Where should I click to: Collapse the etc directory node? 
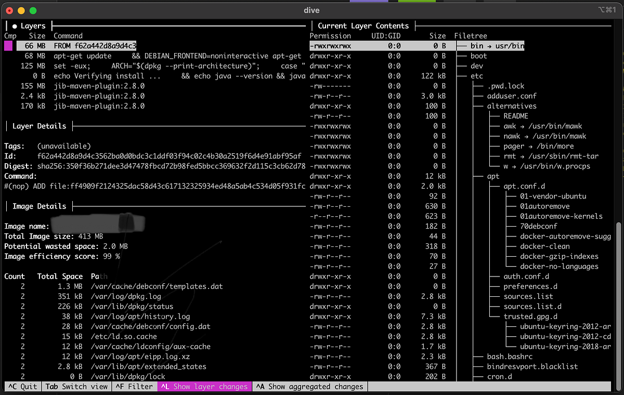coord(477,76)
